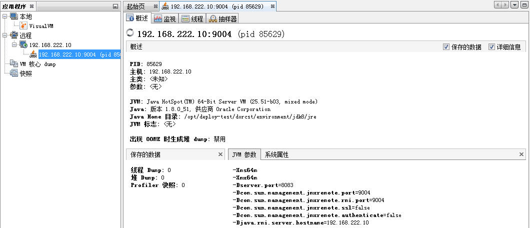The width and height of the screenshot is (530, 228).
Task: Close the 保存的数据 section
Action: click(220, 154)
